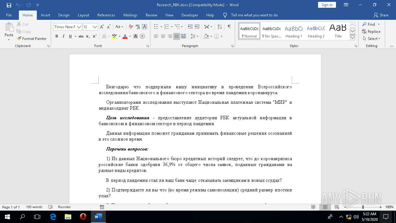
Task: Launch Opera from the taskbar
Action: [x=83, y=217]
